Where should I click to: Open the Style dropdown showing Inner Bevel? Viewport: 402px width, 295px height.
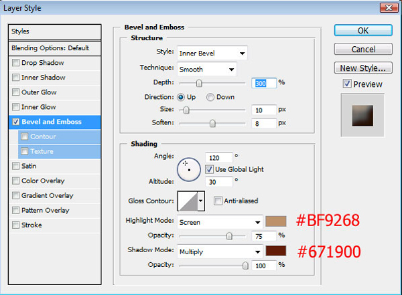click(212, 54)
